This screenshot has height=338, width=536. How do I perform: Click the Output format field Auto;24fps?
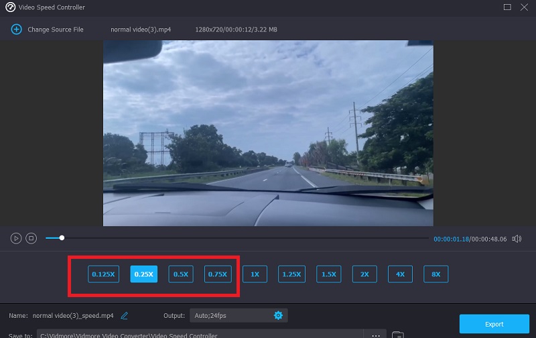pyautogui.click(x=228, y=315)
